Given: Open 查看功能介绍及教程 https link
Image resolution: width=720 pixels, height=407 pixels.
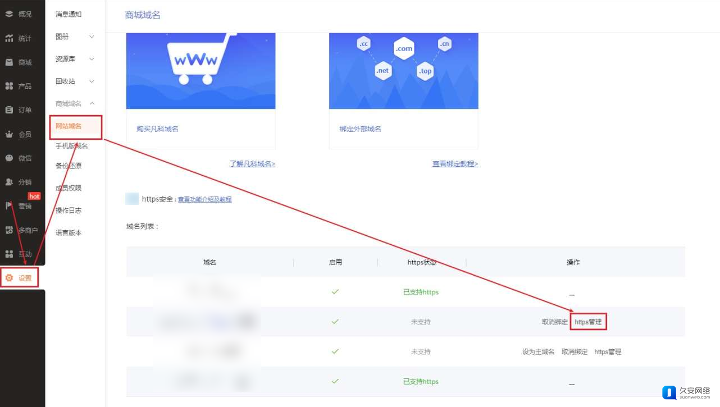Looking at the screenshot, I should [x=204, y=199].
